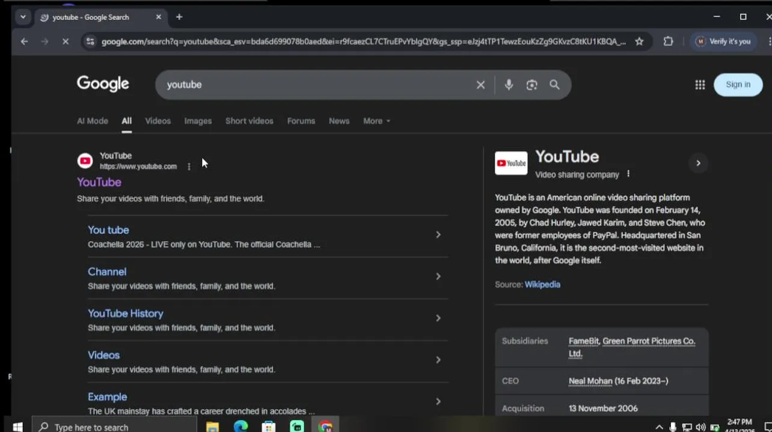Switch to the Forums tab

[x=301, y=121]
